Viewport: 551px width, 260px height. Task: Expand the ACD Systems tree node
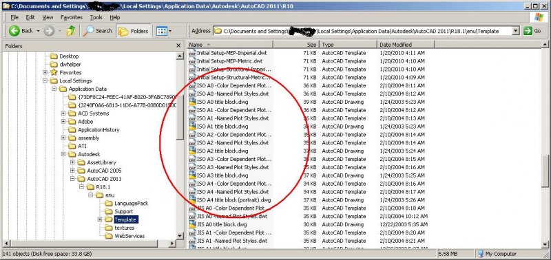(x=63, y=113)
